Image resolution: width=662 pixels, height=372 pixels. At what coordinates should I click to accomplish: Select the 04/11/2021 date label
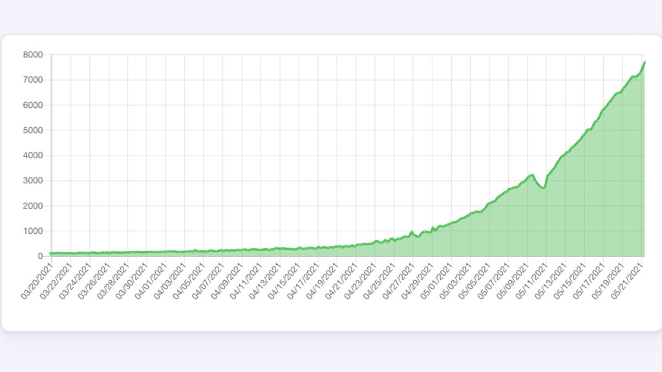(x=246, y=281)
